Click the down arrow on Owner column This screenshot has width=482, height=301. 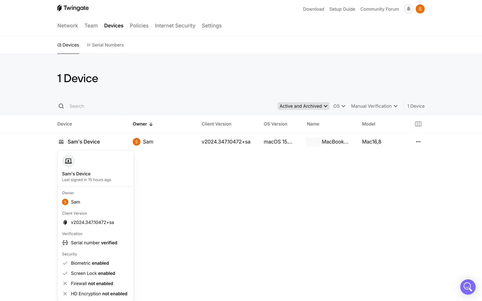tap(151, 124)
